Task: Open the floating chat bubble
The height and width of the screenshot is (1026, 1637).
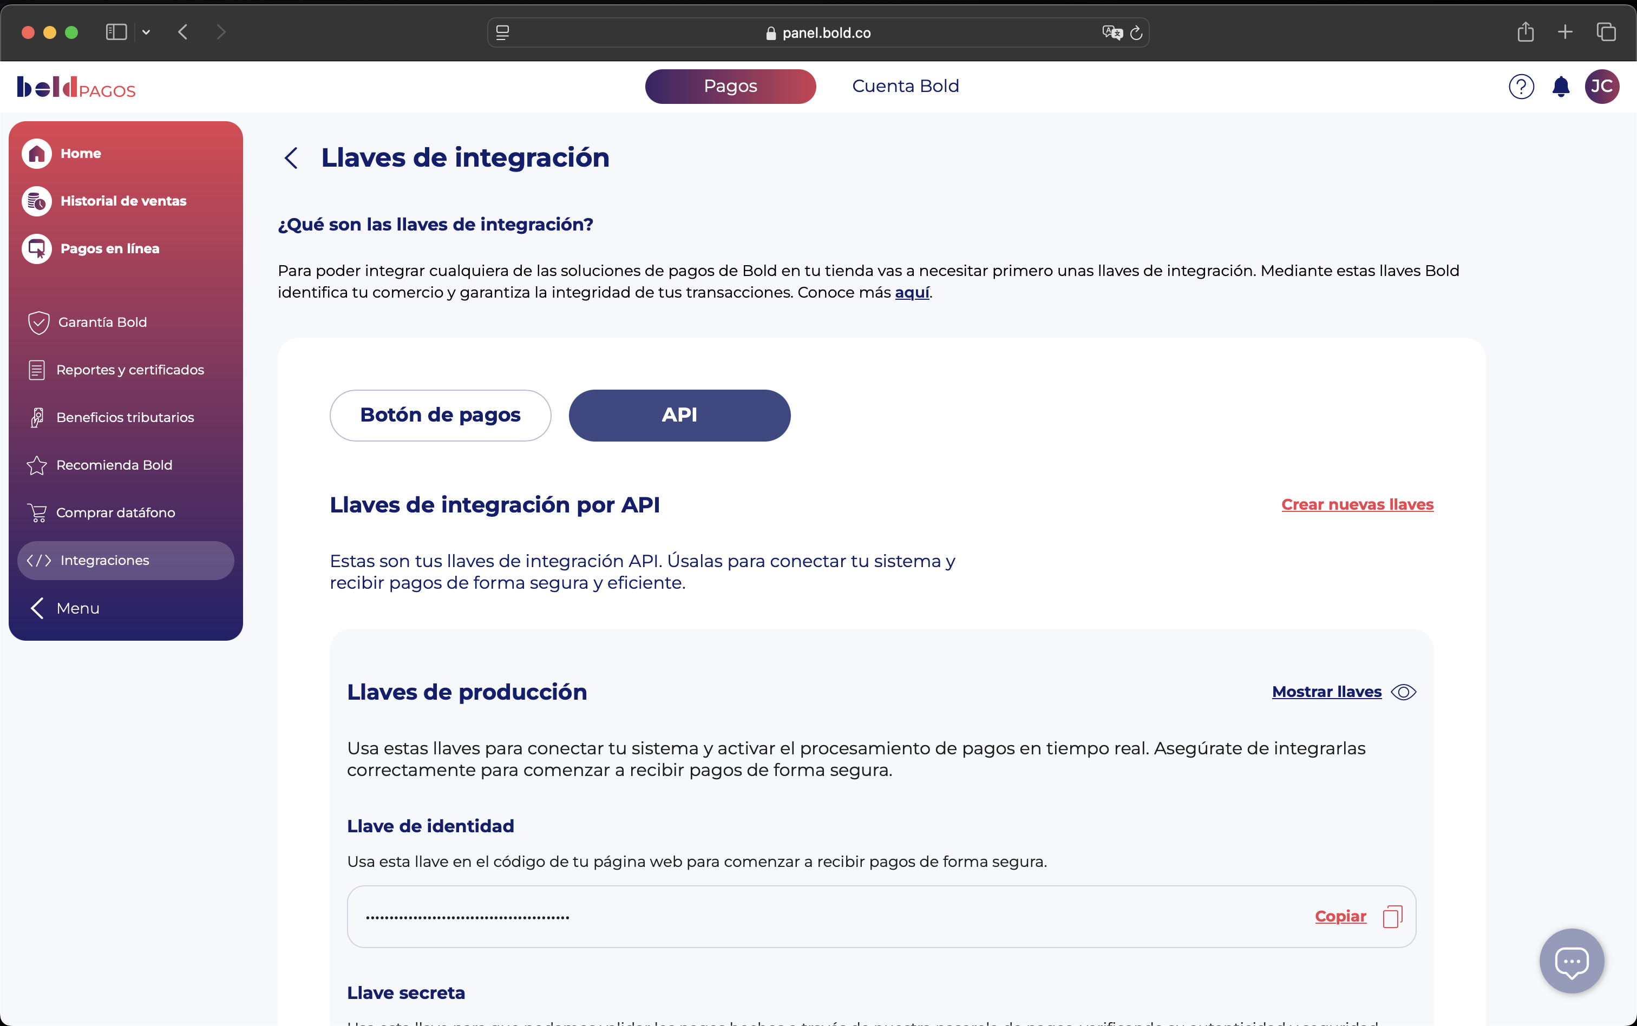Action: [x=1571, y=961]
